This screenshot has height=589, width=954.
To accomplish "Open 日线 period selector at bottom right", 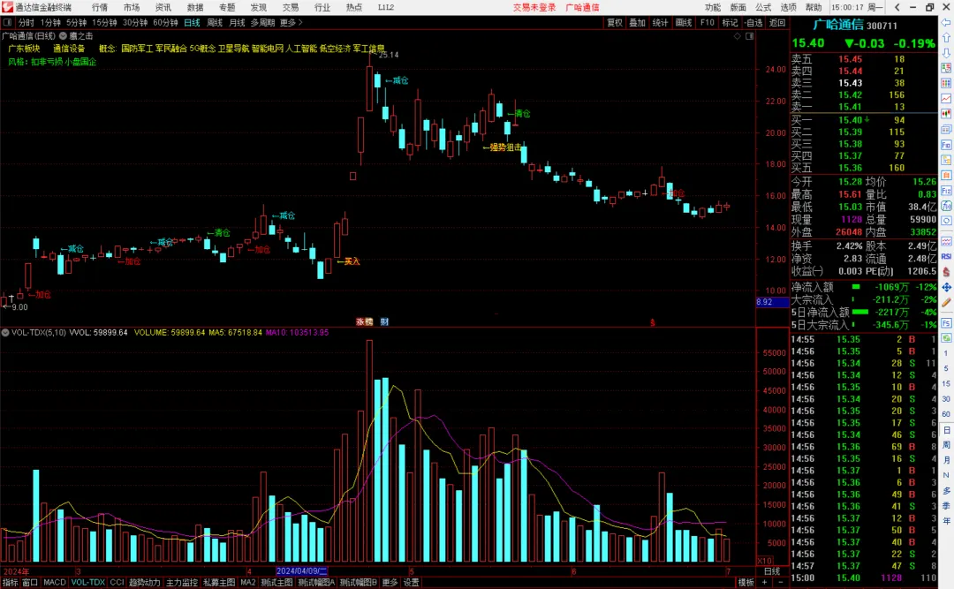I will point(772,571).
